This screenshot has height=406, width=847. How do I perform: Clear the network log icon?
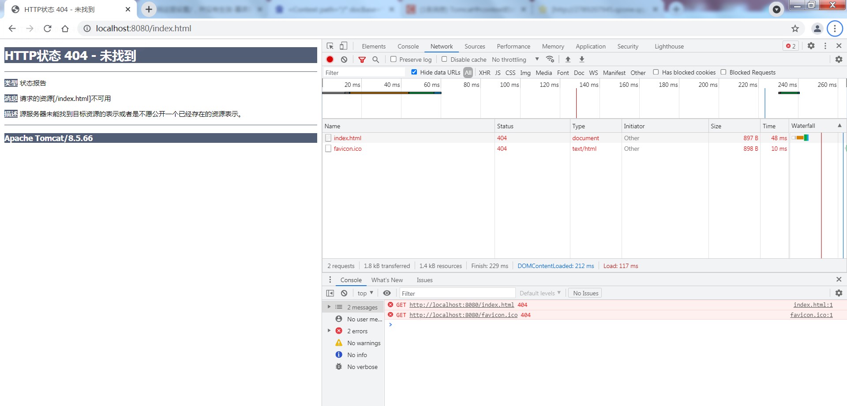[344, 59]
